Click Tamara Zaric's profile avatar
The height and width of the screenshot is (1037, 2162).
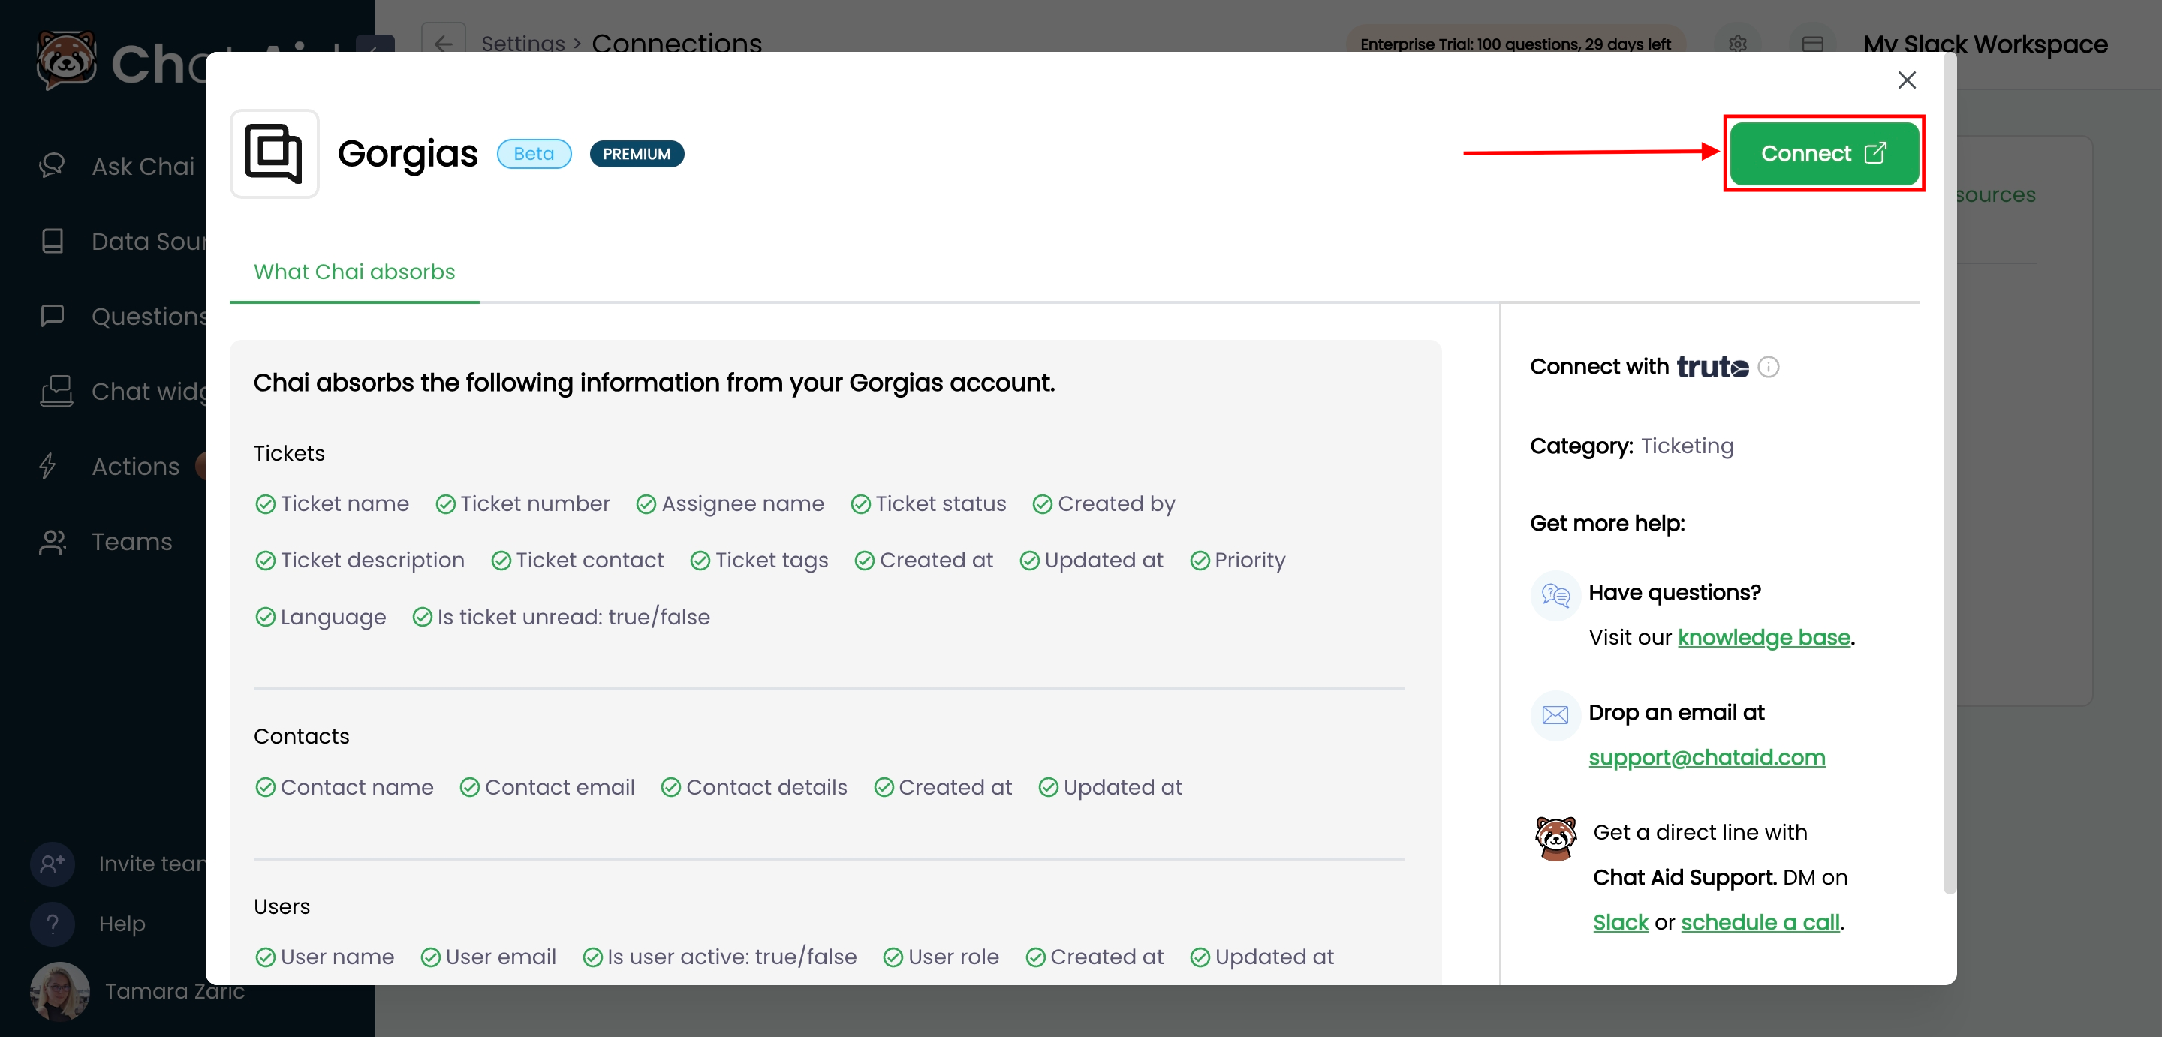pyautogui.click(x=59, y=991)
